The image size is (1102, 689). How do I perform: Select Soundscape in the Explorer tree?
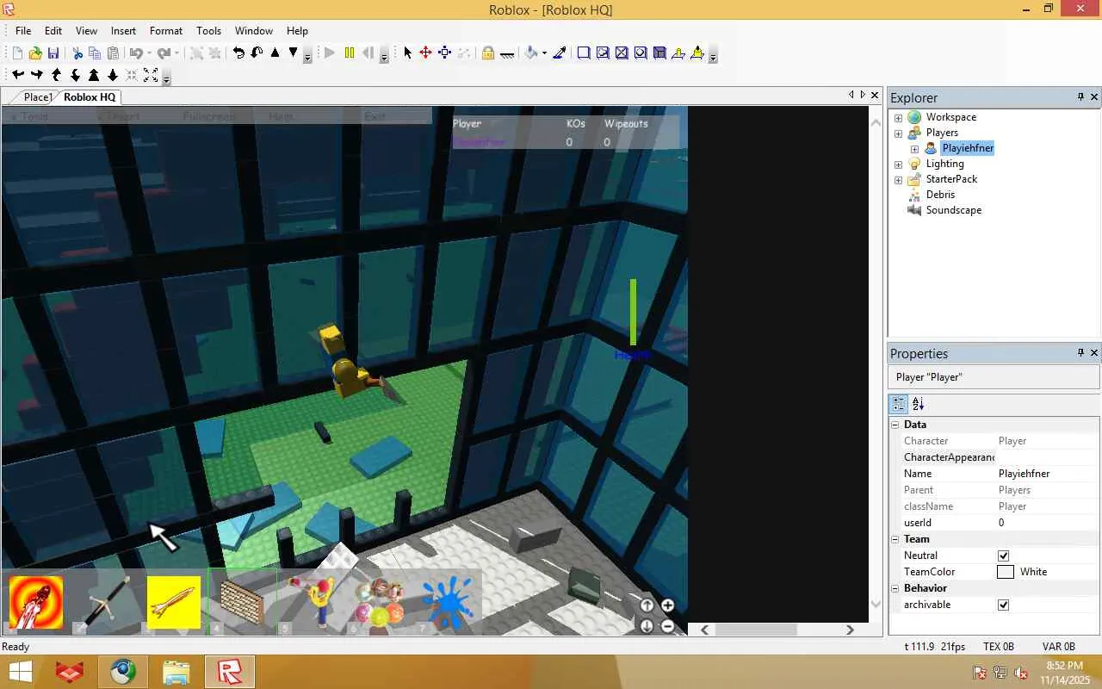point(953,210)
